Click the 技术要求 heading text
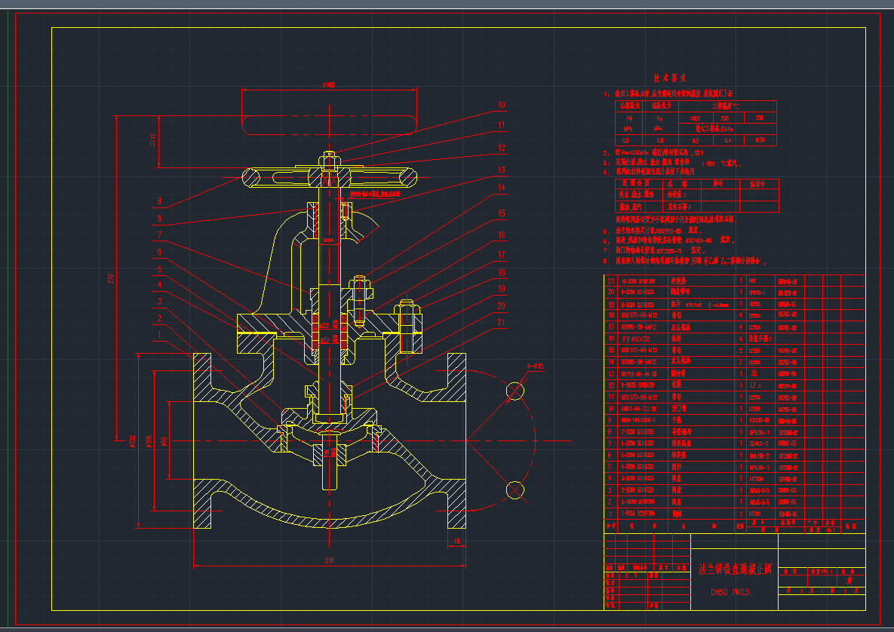The height and width of the screenshot is (632, 894). [x=668, y=78]
